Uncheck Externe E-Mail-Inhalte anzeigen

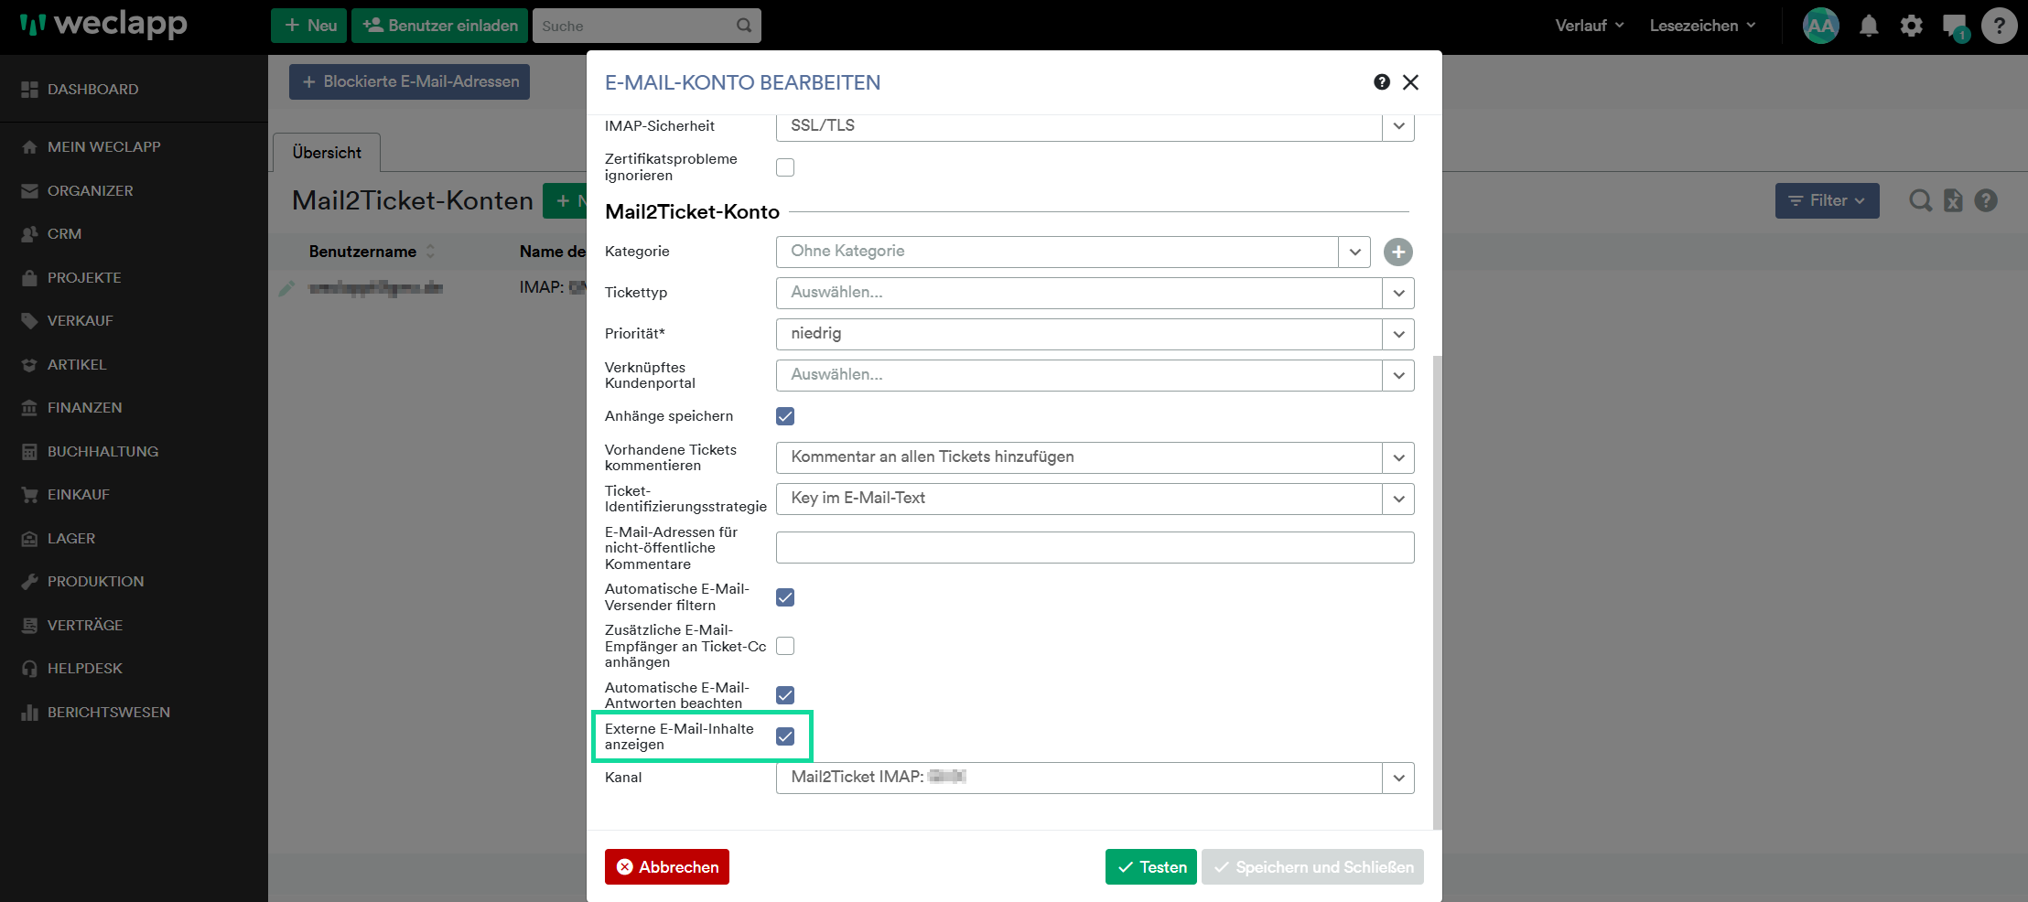click(x=785, y=736)
